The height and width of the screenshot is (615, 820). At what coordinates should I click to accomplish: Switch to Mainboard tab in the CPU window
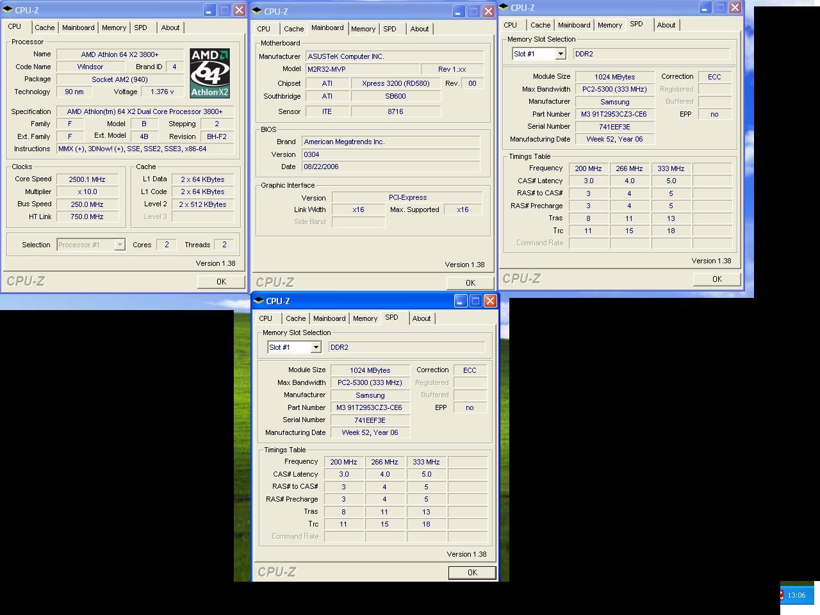(78, 28)
